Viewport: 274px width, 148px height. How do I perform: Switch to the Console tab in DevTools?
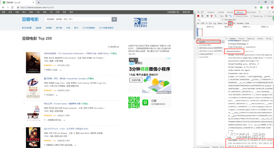(221, 12)
